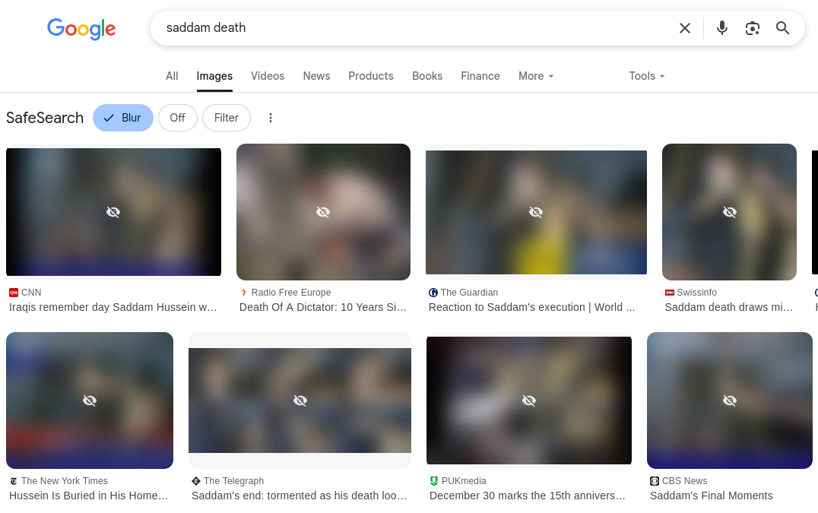Image resolution: width=818 pixels, height=513 pixels.
Task: Click the Google logo
Action: [x=81, y=29]
